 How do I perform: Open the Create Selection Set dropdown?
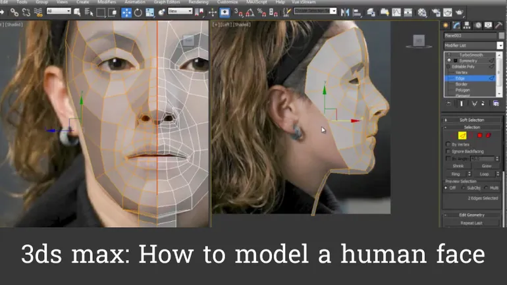point(315,11)
